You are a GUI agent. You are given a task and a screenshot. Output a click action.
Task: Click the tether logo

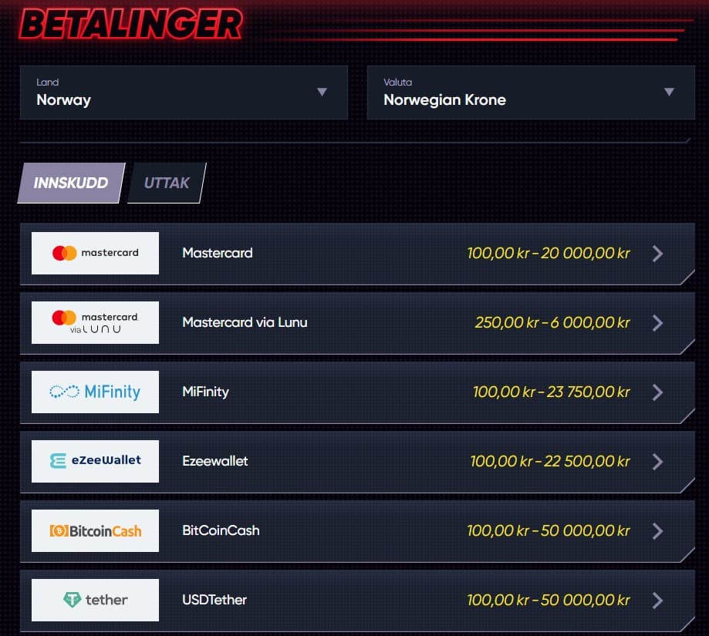(x=95, y=600)
